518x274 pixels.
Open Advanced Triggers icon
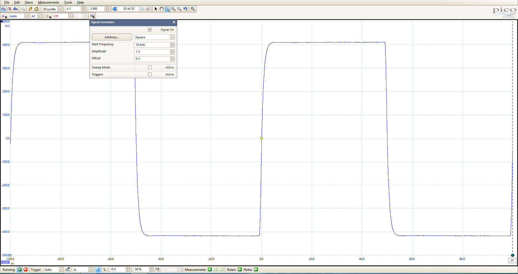click(x=67, y=269)
